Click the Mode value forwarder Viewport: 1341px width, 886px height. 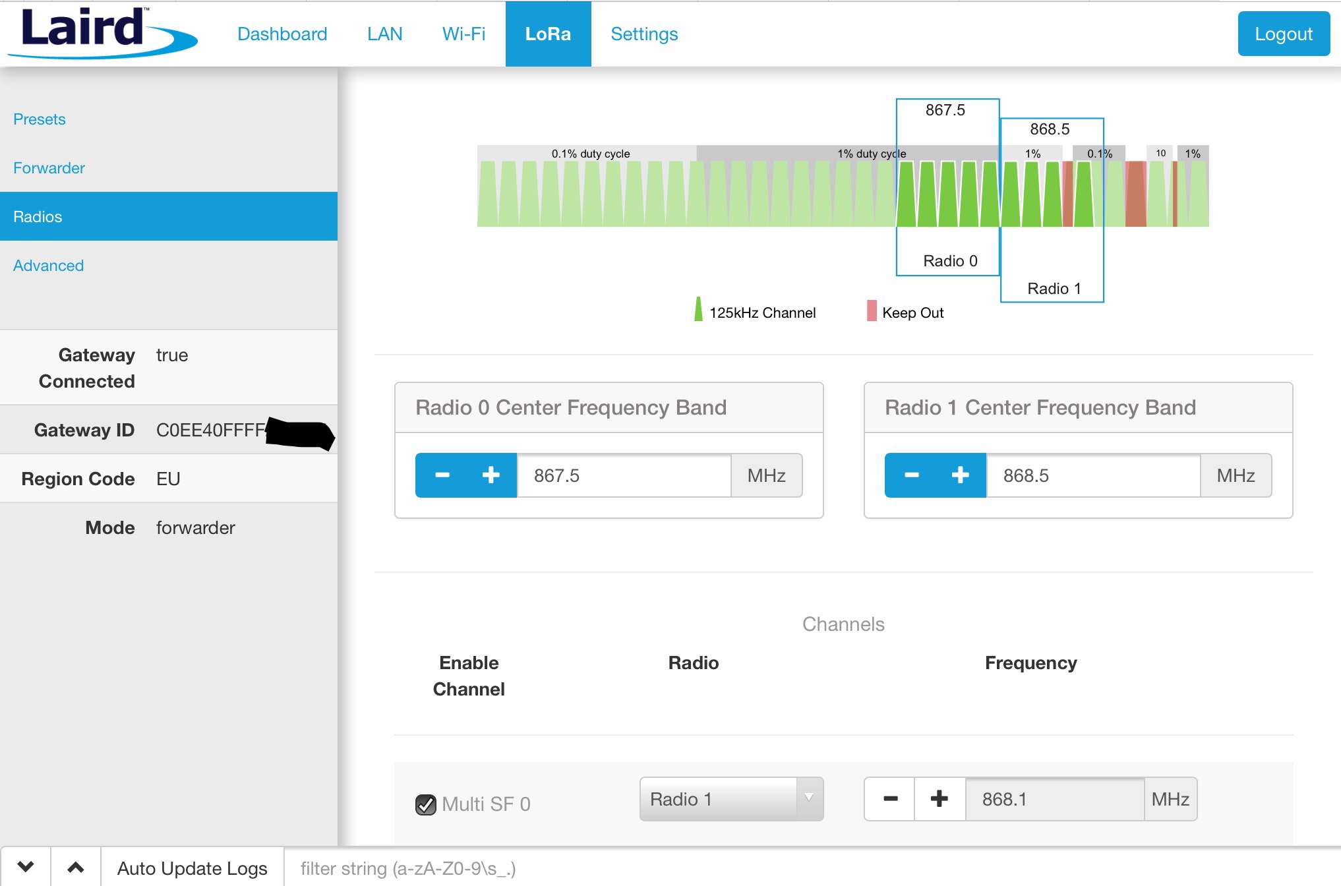point(196,528)
